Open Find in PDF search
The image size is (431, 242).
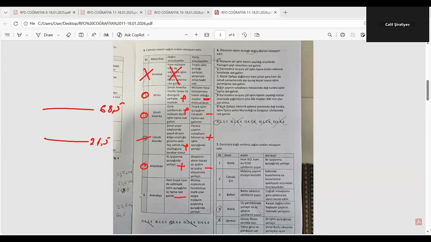click(x=330, y=35)
